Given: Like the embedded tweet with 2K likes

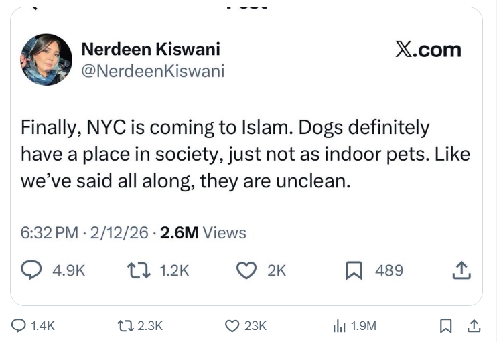Looking at the screenshot, I should tap(248, 270).
